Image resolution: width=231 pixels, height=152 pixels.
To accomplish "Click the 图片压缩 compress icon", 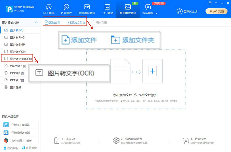I will 6,87.
